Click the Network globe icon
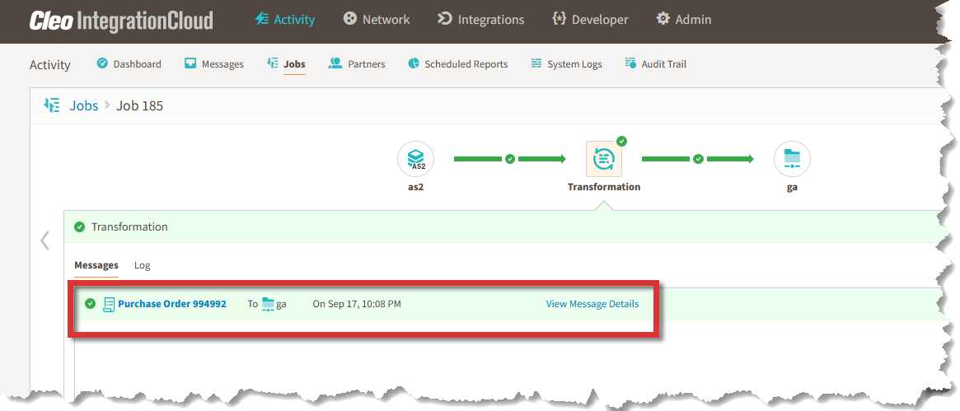Screen dimensions: 960x411 click(349, 19)
